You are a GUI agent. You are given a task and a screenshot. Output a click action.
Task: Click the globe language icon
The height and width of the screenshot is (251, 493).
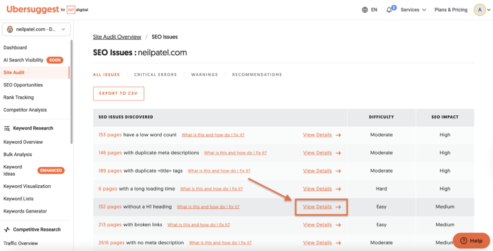pyautogui.click(x=364, y=10)
